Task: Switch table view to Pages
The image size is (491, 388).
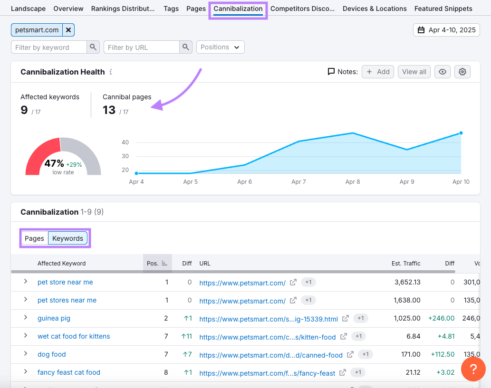Action: [34, 238]
